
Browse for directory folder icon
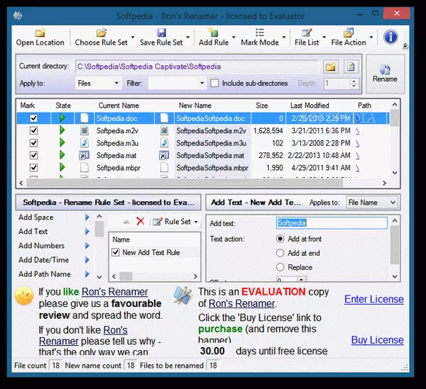(331, 67)
